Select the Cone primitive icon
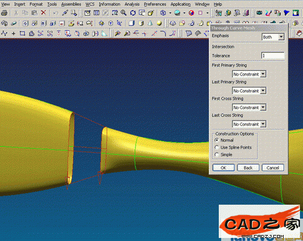This screenshot has width=303, height=241. [x=150, y=23]
